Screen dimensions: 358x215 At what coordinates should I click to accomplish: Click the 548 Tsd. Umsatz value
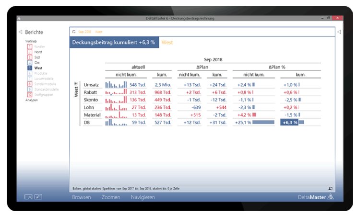click(x=138, y=85)
